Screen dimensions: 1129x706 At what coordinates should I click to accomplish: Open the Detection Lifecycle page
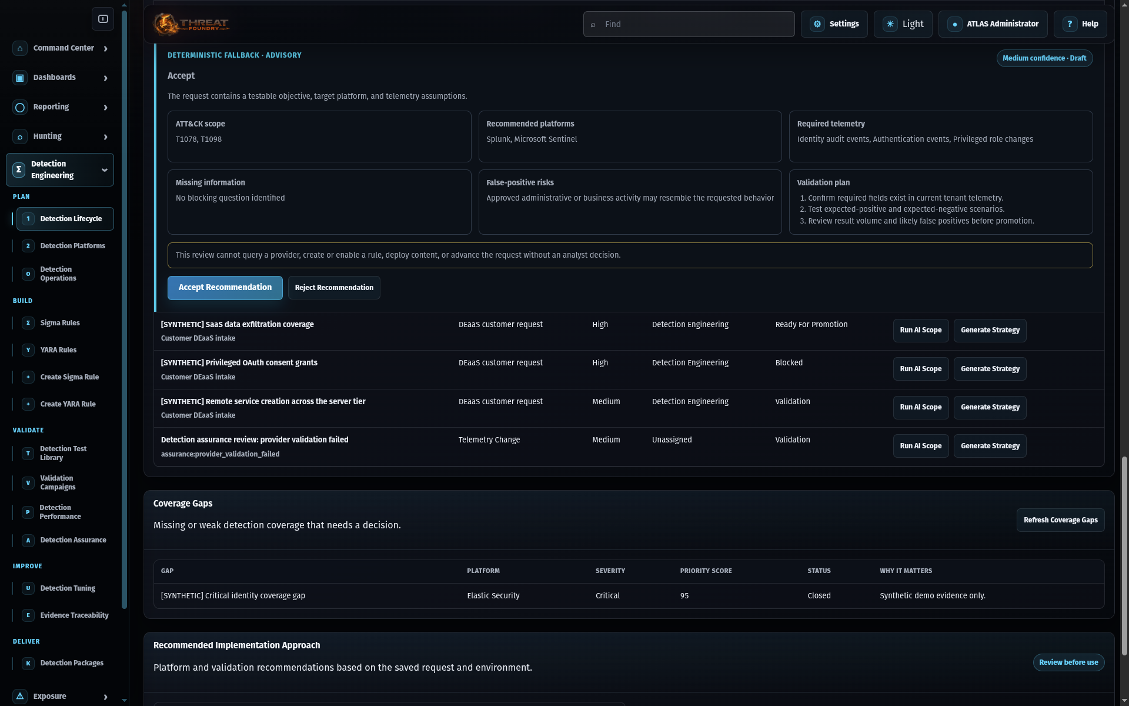point(65,219)
